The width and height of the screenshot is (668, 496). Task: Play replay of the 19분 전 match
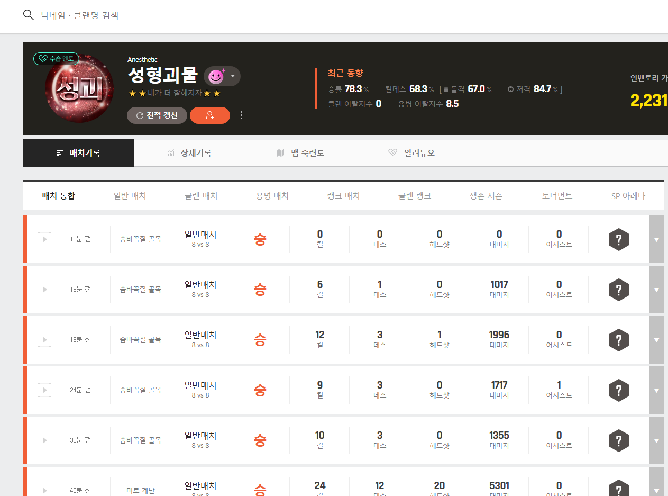(x=44, y=340)
